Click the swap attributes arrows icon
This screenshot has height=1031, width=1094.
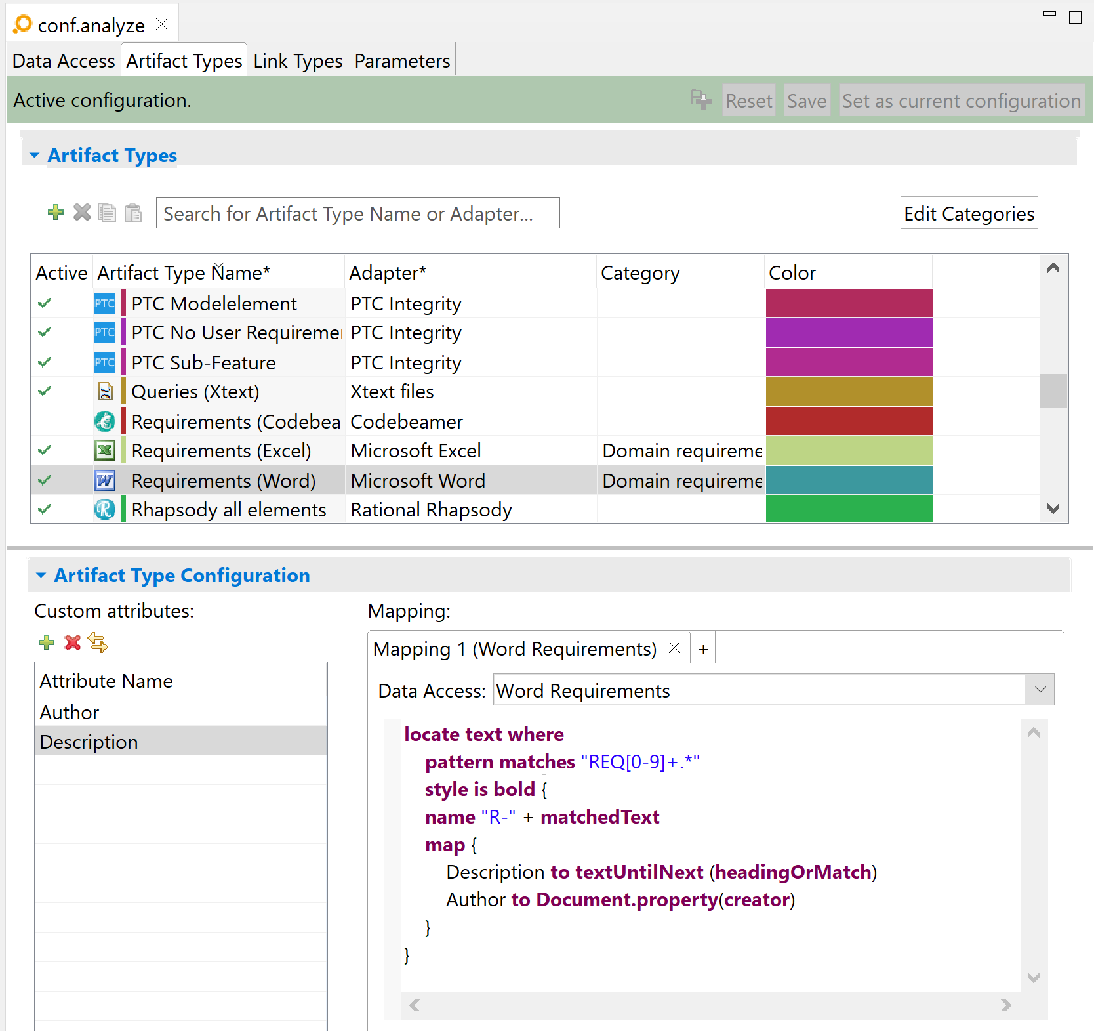click(98, 642)
